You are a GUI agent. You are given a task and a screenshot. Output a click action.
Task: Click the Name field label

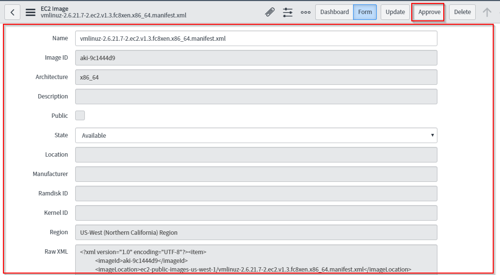pos(60,38)
